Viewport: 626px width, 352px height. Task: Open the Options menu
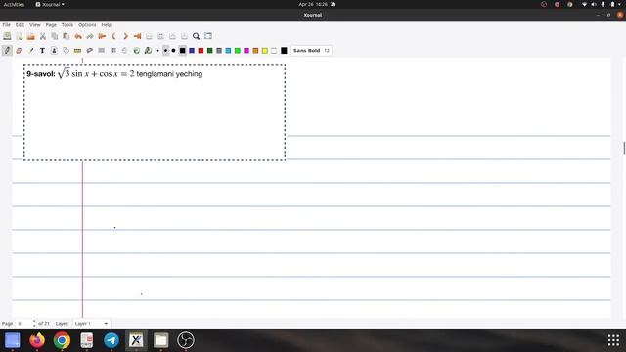click(x=87, y=25)
